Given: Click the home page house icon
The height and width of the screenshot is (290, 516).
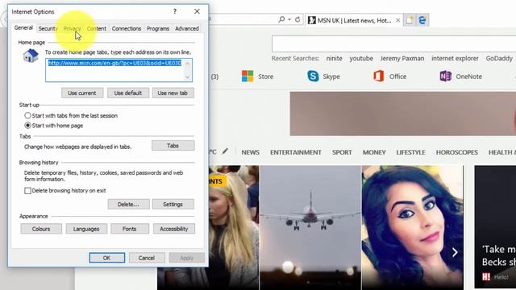Looking at the screenshot, I should pyautogui.click(x=31, y=56).
